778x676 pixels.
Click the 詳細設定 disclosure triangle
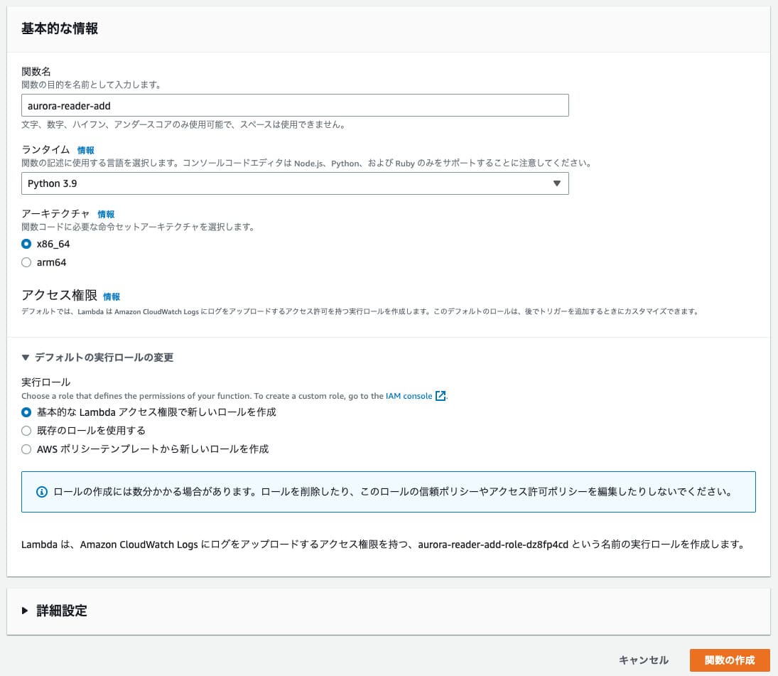[x=26, y=611]
